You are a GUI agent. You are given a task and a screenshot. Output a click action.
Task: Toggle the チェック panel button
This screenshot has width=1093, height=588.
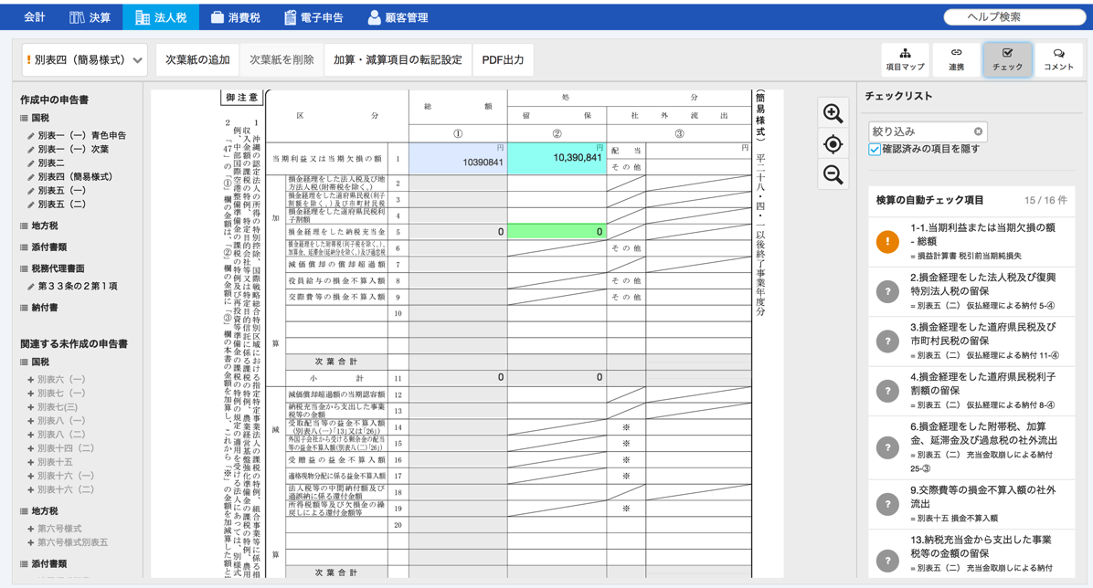(1007, 59)
